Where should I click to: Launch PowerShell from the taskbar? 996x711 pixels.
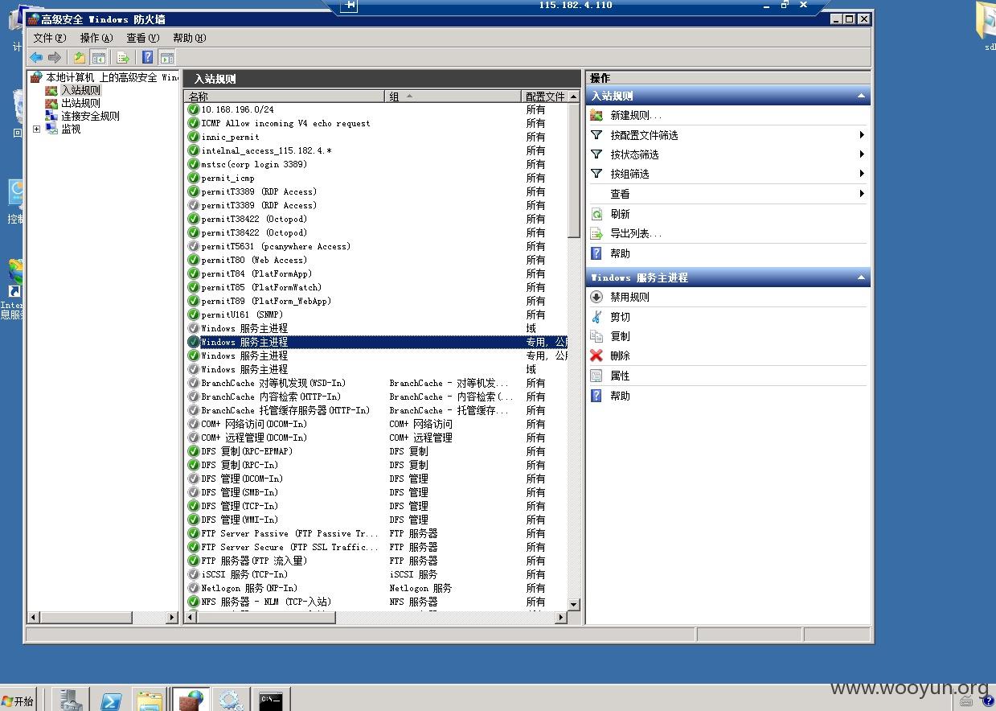(x=111, y=700)
